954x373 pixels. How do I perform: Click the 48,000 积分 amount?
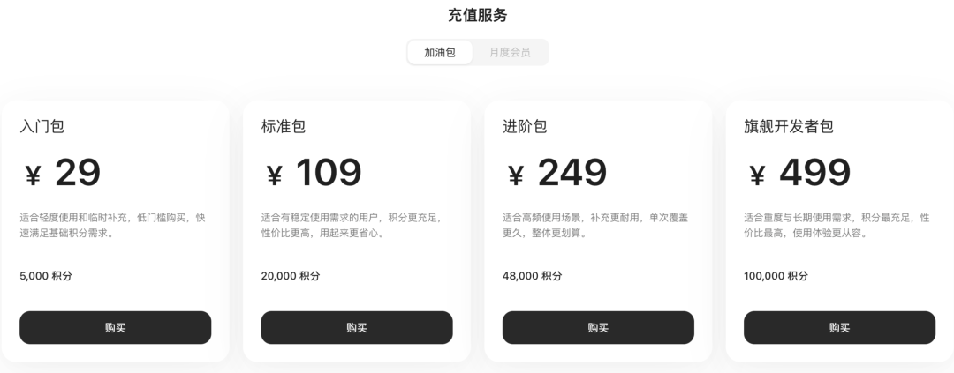coord(532,276)
